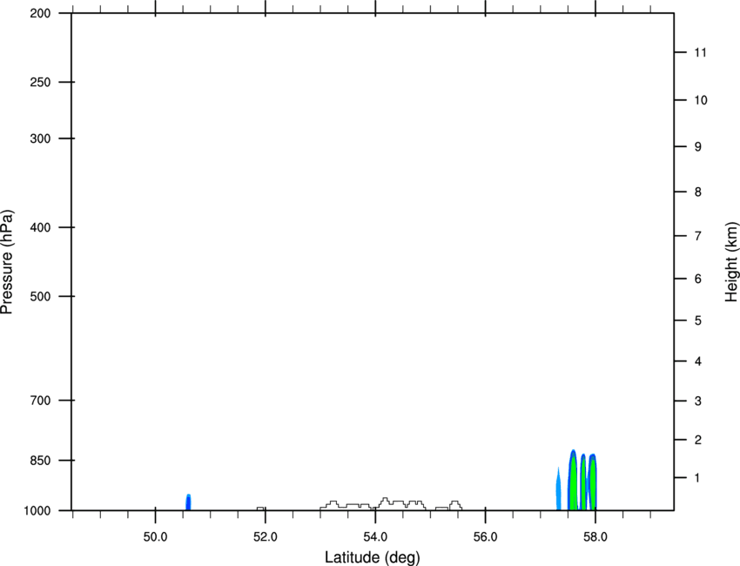
Task: Click the 8 km height label
Action: pyautogui.click(x=698, y=192)
